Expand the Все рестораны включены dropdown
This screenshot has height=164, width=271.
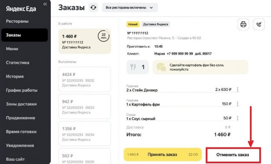[130, 7]
